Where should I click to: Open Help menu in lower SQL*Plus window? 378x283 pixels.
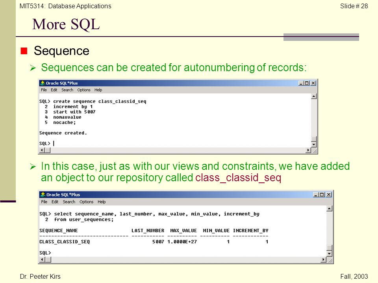click(102, 202)
